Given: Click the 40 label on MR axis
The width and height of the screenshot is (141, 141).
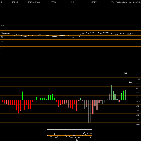Looking at the screenshot, I should tap(138, 93).
